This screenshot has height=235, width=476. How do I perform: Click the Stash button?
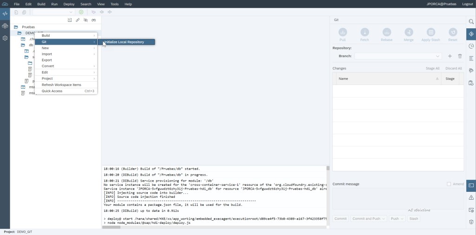[x=414, y=218]
